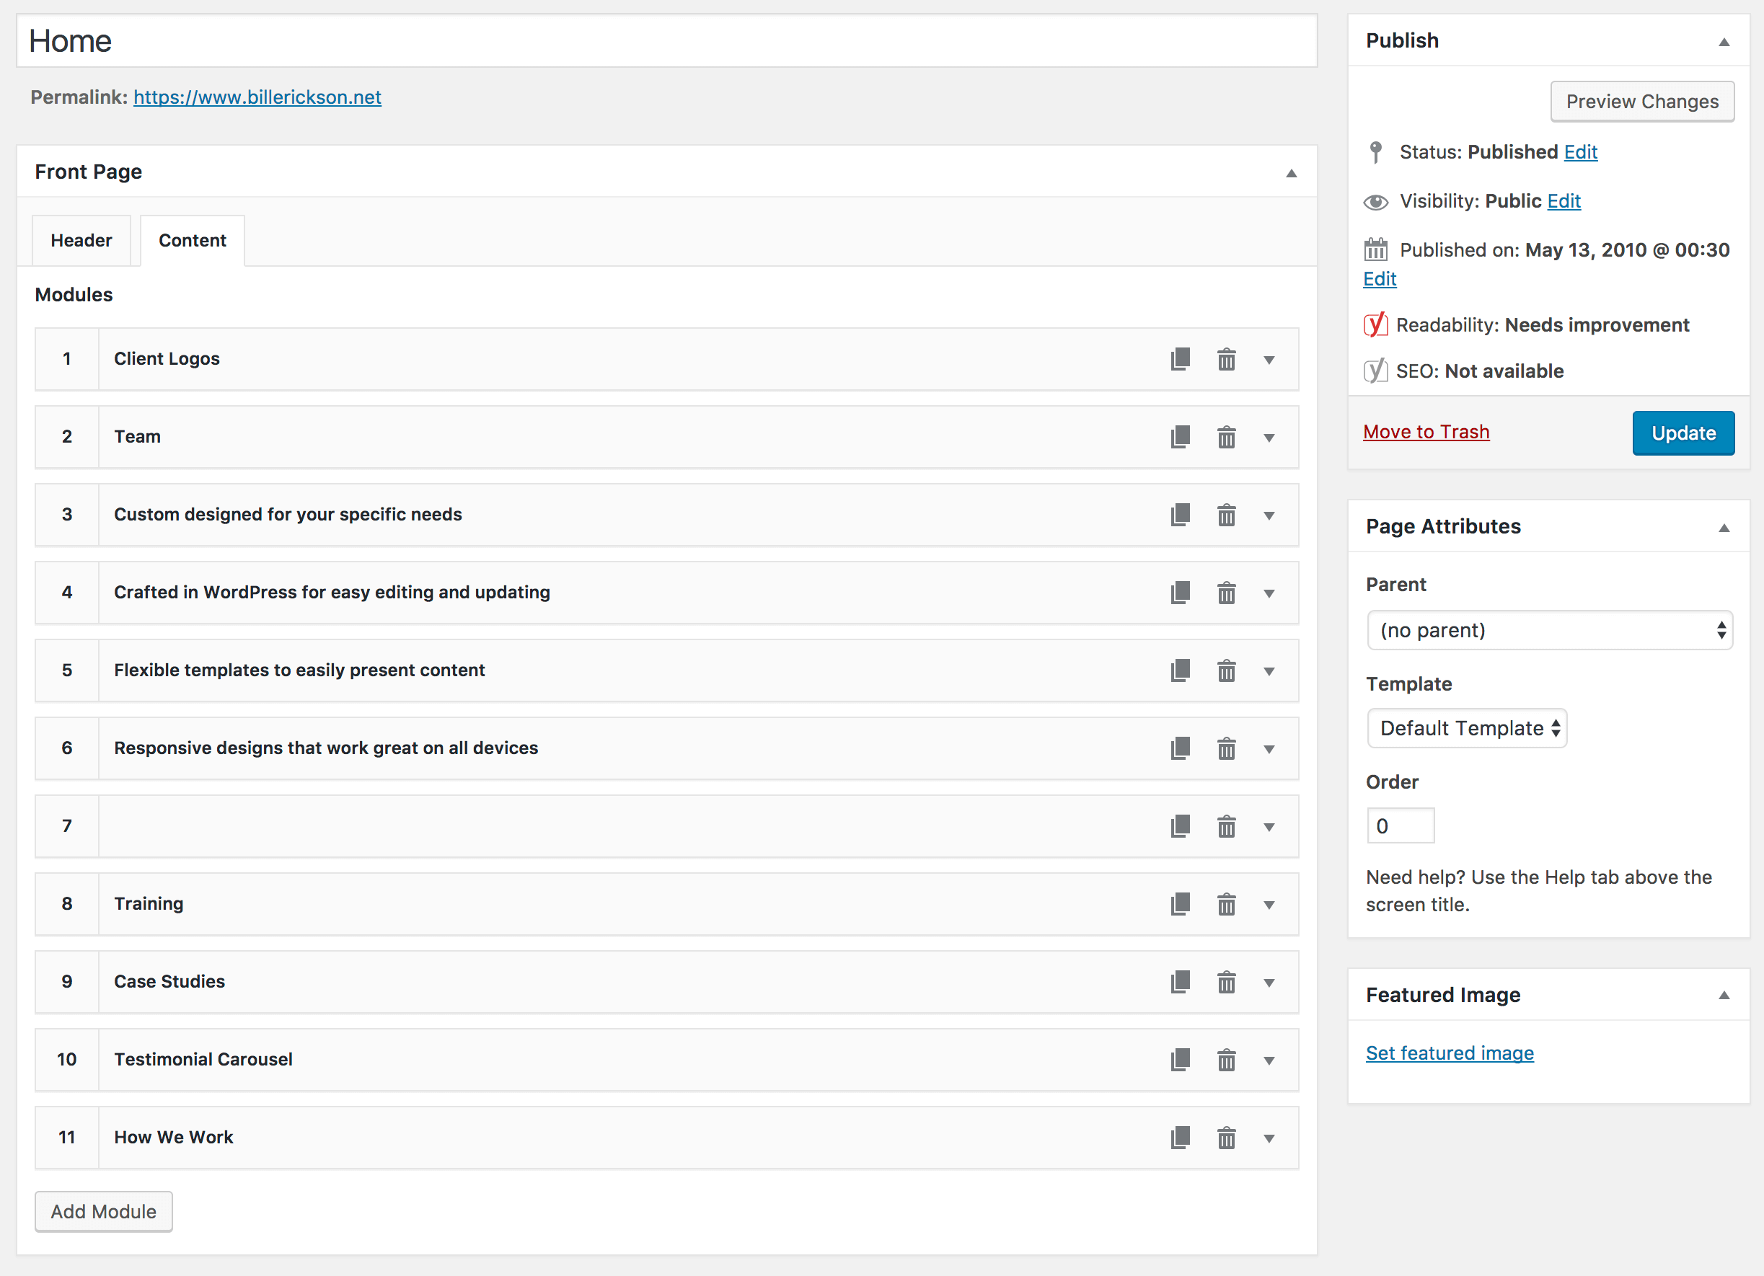The width and height of the screenshot is (1764, 1276).
Task: Delete the Testimonial Carousel module
Action: 1226,1060
